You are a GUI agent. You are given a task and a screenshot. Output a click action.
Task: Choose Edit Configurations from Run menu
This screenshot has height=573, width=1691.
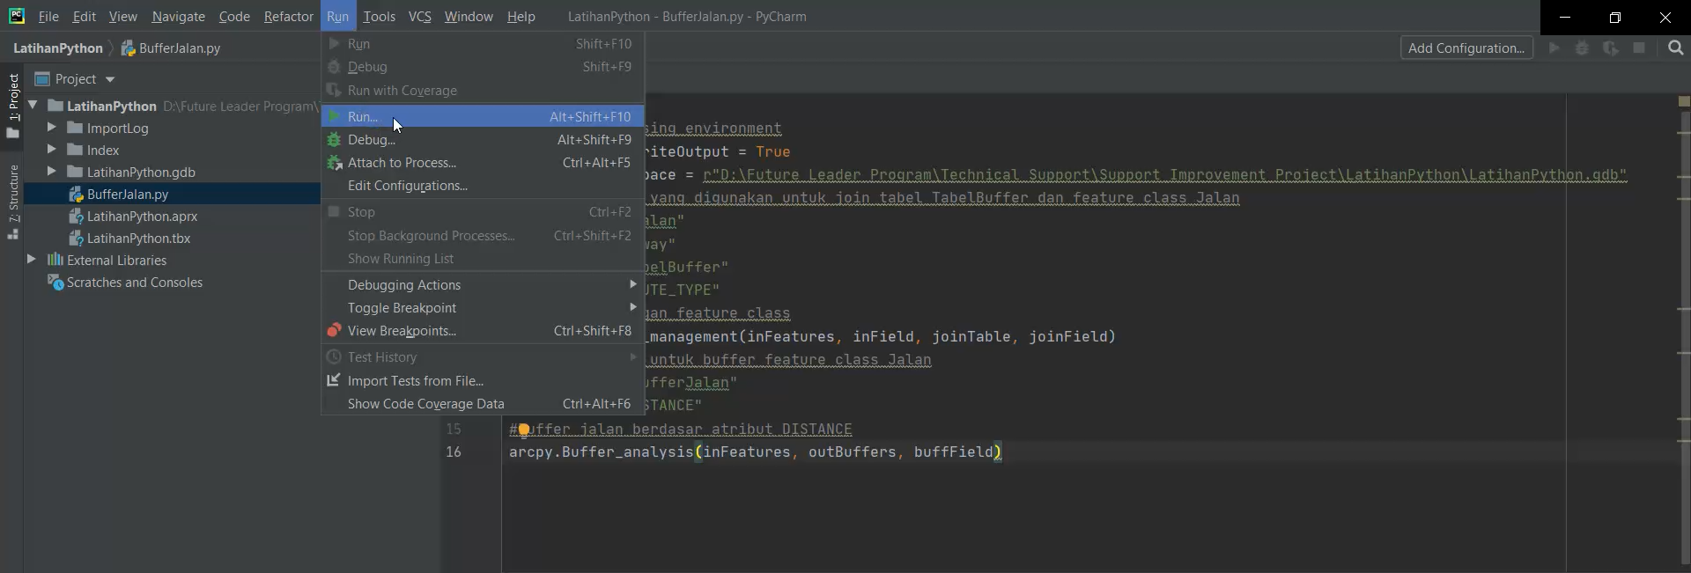[407, 186]
